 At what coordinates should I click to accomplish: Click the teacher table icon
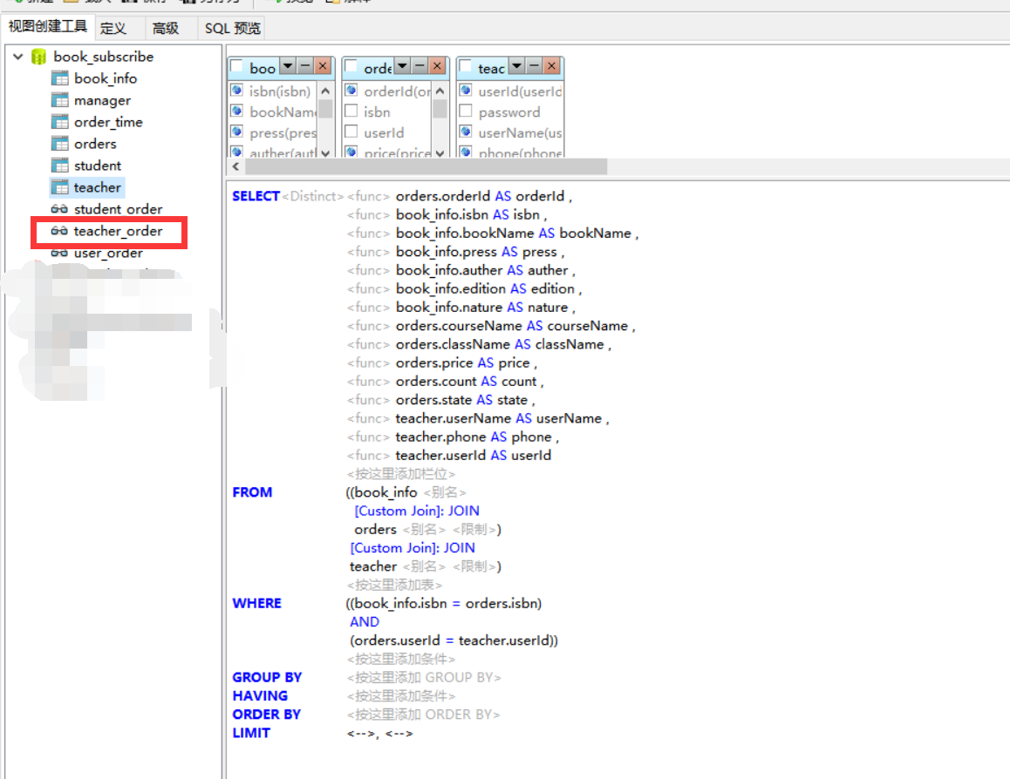click(60, 188)
